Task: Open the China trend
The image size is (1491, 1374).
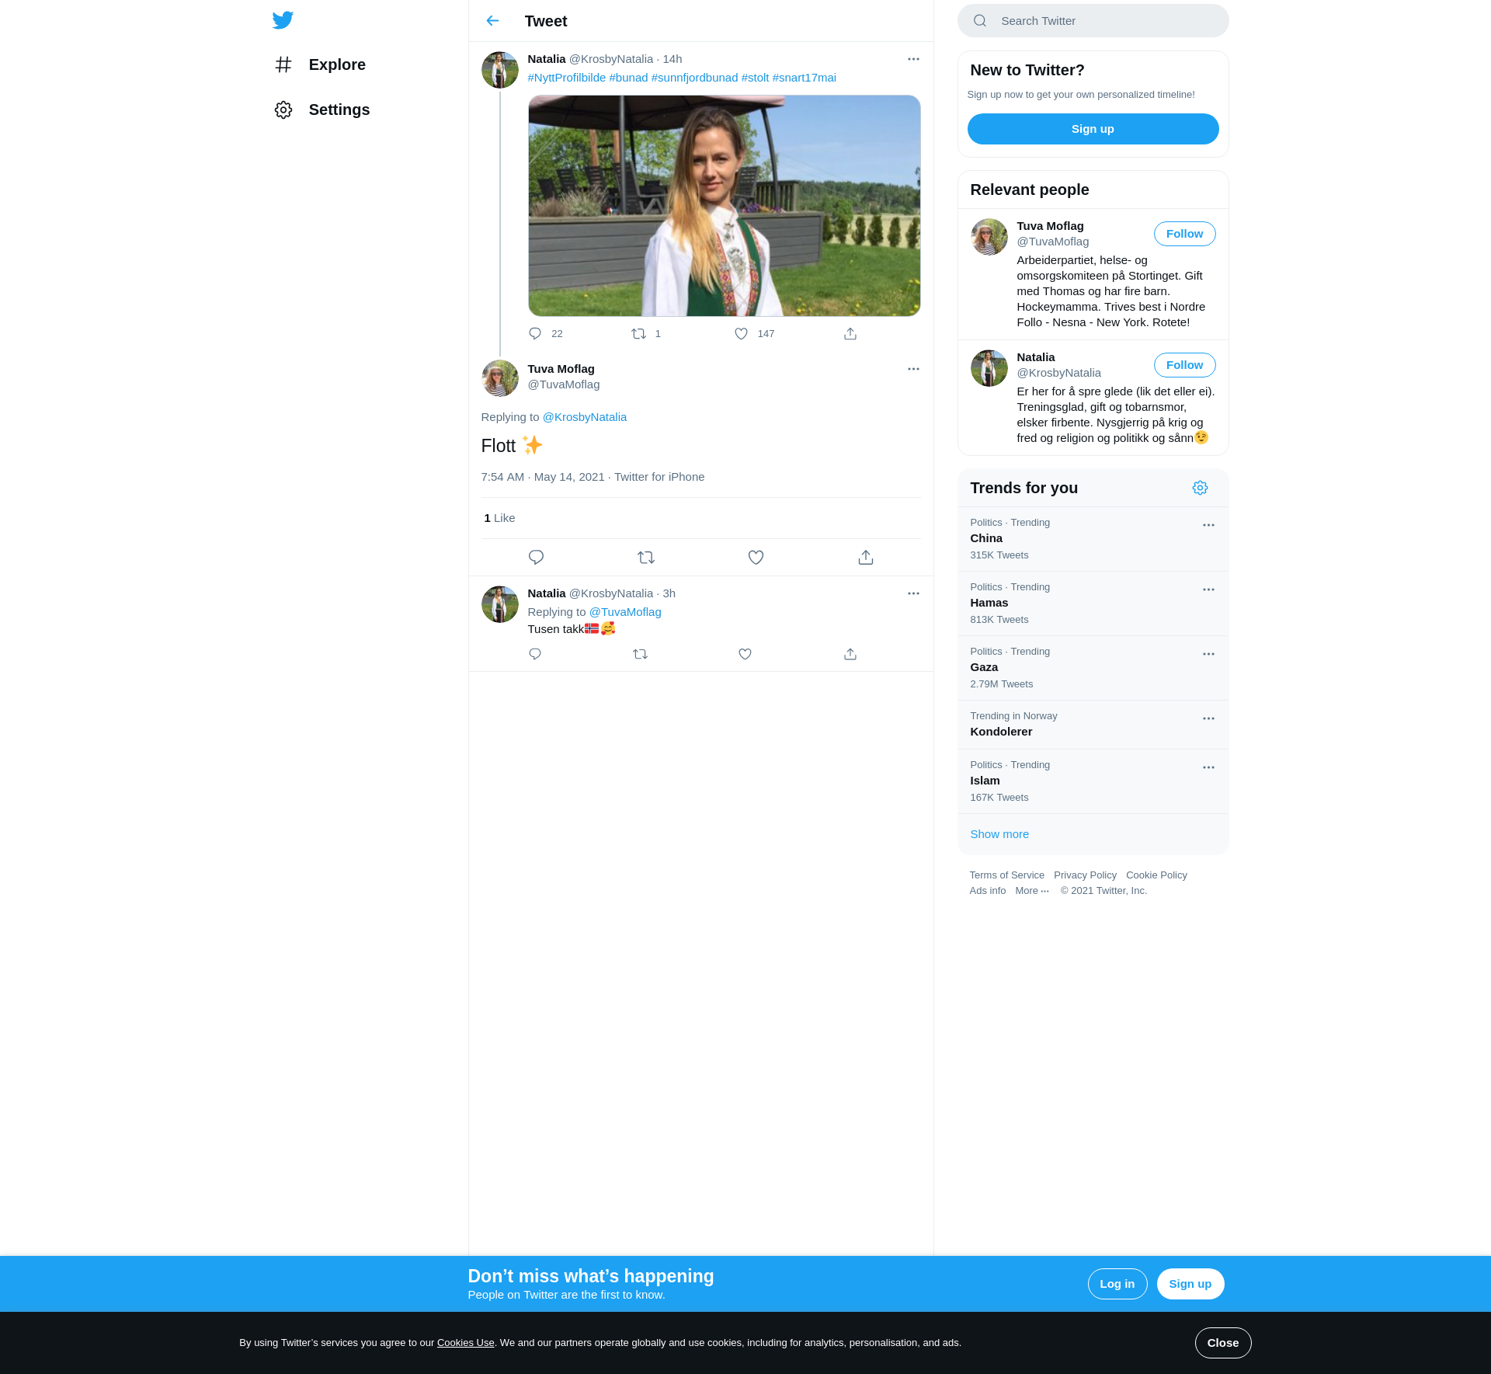Action: [1093, 539]
